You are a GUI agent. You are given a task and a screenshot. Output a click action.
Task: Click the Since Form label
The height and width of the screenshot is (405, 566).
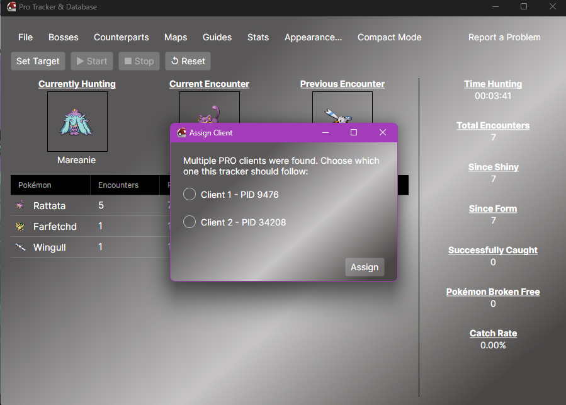(x=493, y=208)
